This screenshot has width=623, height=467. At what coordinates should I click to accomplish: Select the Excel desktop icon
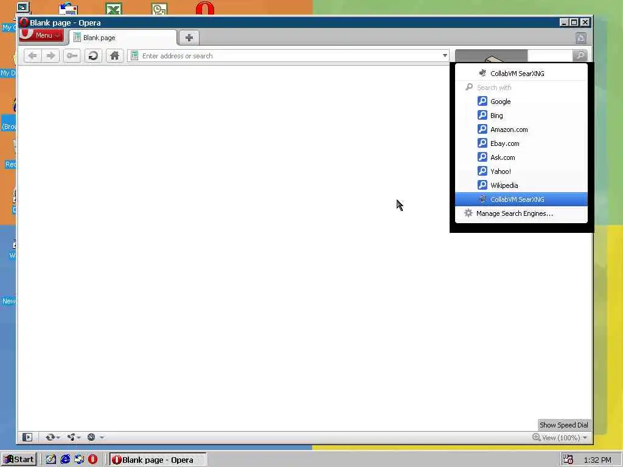(114, 8)
